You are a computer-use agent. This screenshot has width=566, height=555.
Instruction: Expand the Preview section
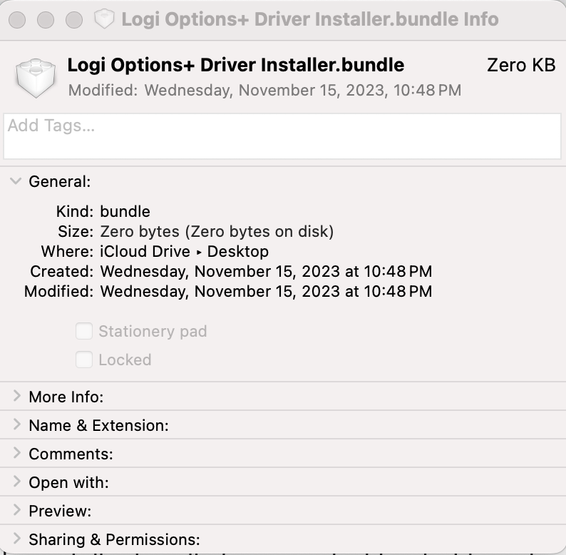pos(16,511)
